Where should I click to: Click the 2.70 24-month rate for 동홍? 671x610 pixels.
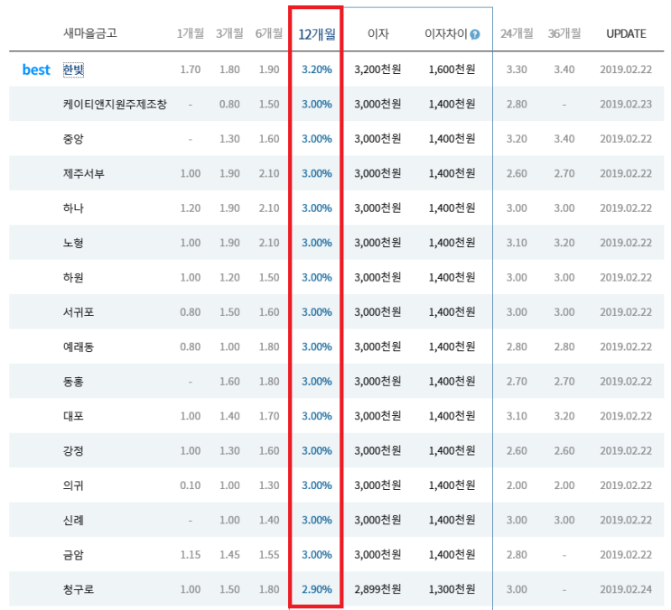point(517,382)
